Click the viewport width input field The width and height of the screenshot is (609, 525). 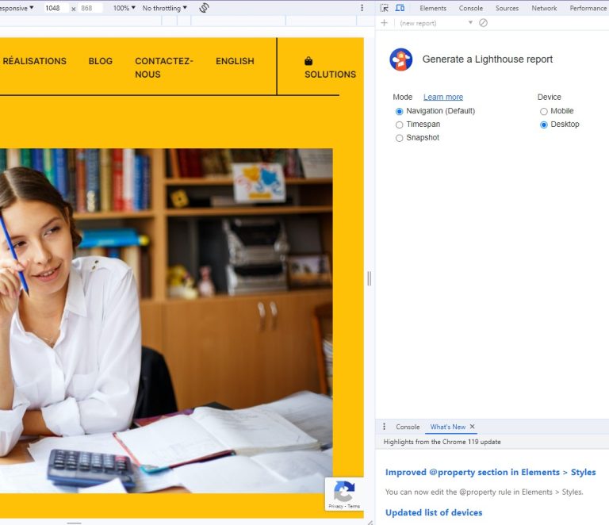click(53, 8)
